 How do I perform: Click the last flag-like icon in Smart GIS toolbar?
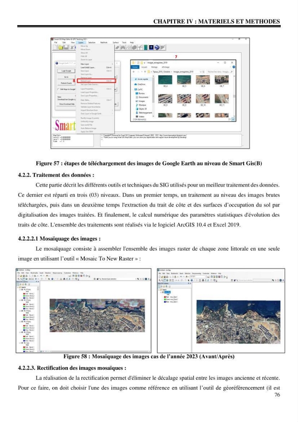(163, 47)
